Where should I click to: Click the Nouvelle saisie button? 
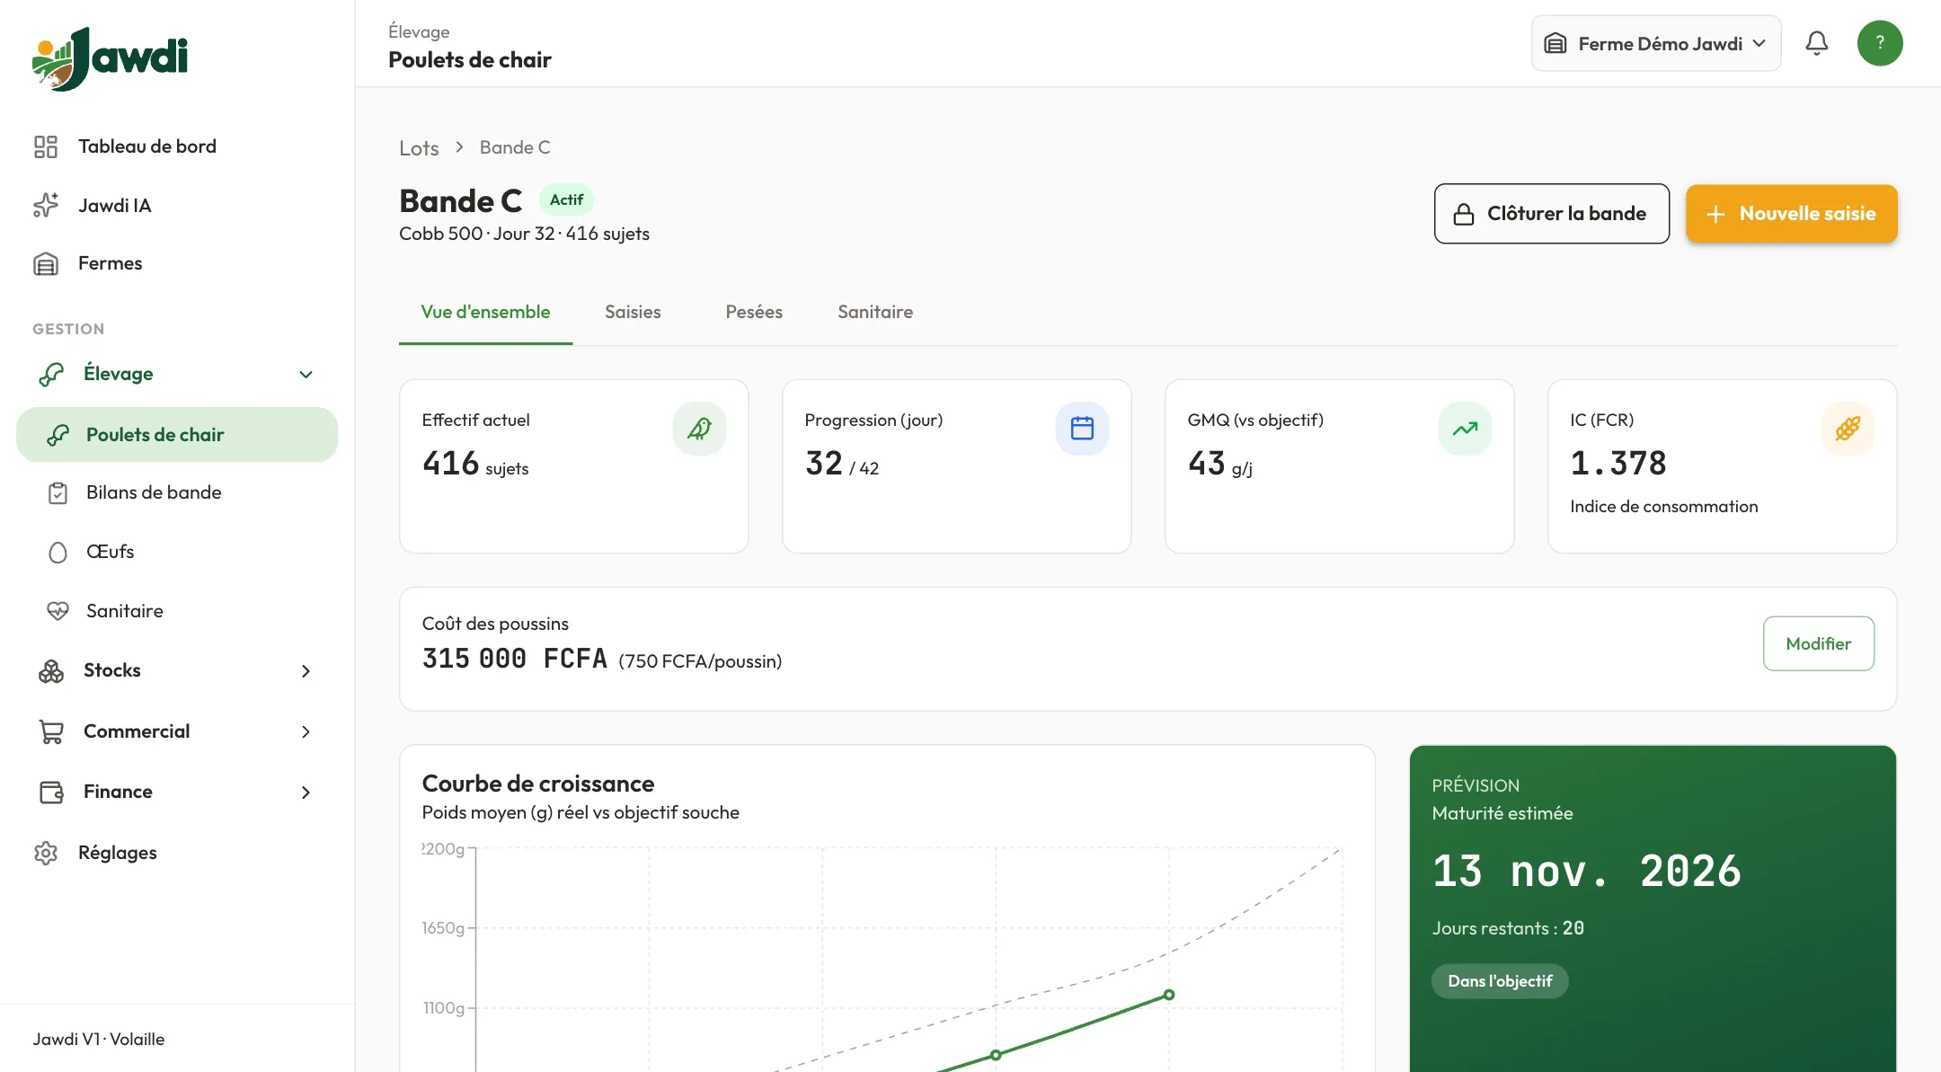point(1792,214)
